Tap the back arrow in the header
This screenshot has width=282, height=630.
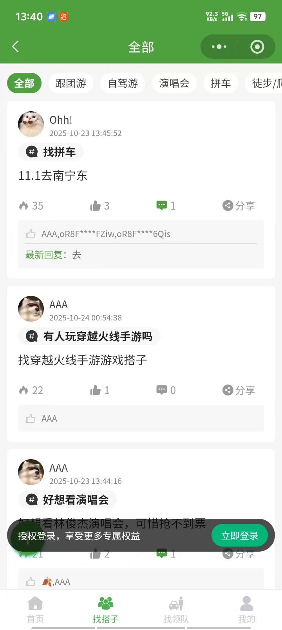15,47
